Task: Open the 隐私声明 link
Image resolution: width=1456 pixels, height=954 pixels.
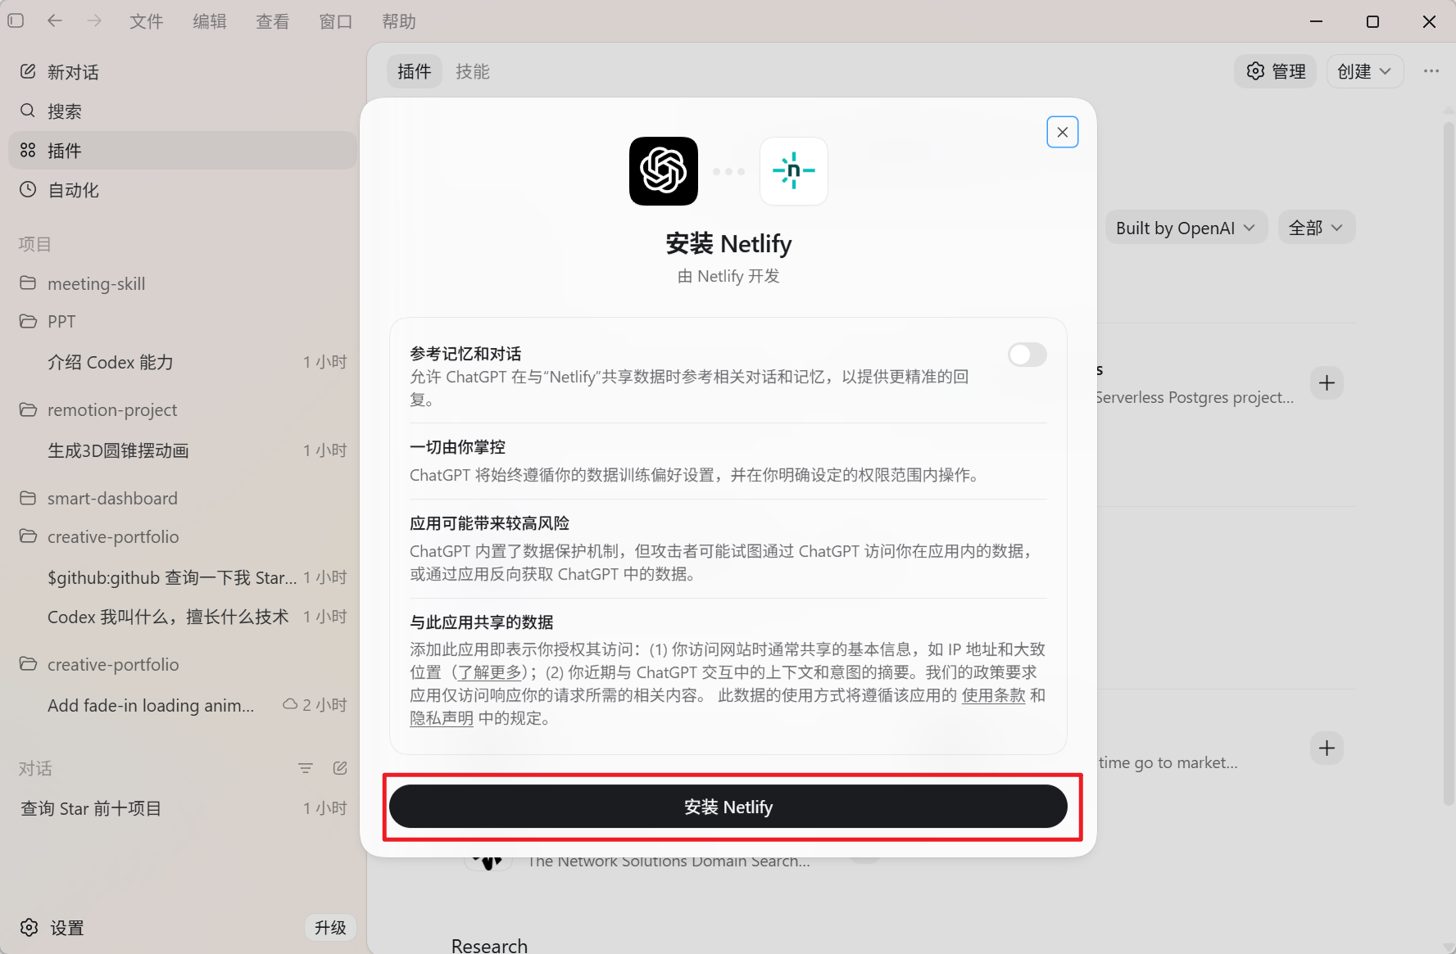Action: pyautogui.click(x=442, y=718)
